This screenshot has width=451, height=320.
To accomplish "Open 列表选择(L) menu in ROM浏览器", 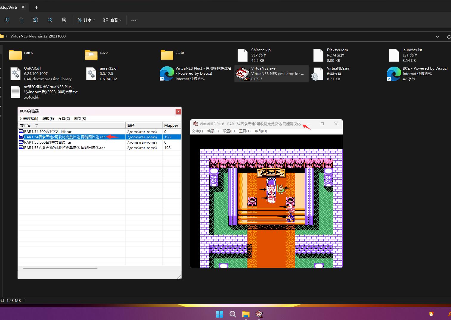I will tap(29, 118).
